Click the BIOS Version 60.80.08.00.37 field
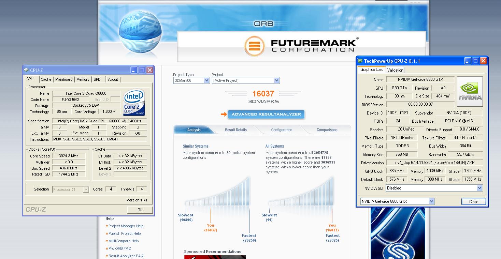 click(x=420, y=104)
